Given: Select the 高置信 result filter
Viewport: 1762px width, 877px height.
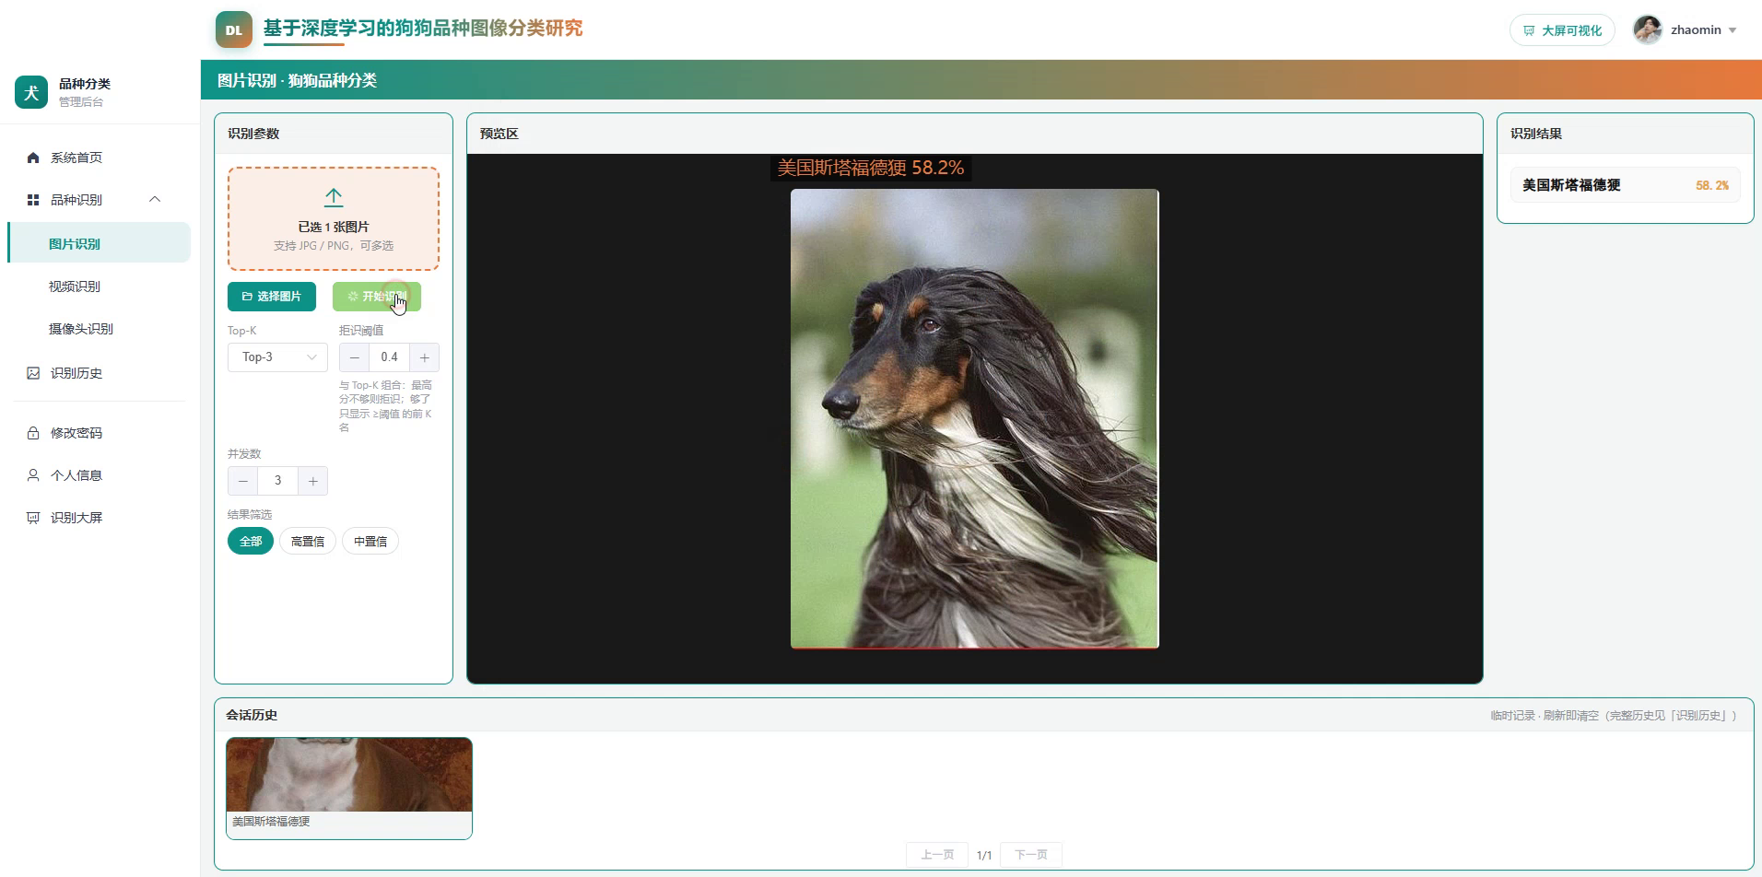Looking at the screenshot, I should (x=308, y=542).
